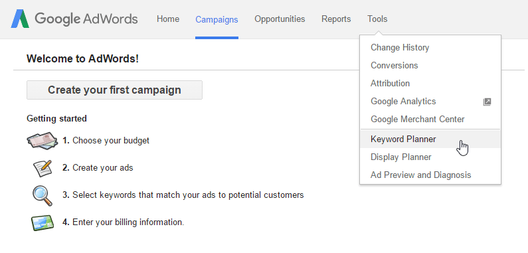528x253 pixels.
Task: Open Conversions from the Tools menu
Action: 430,65
